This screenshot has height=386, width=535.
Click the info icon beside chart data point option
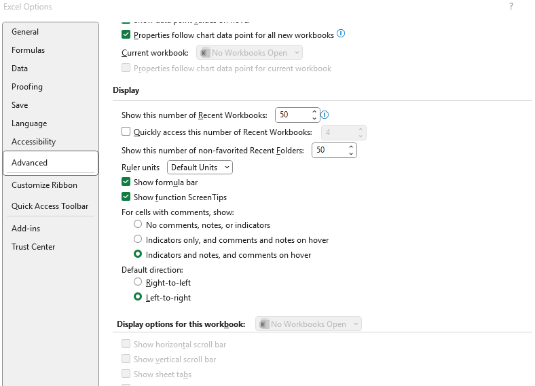tap(341, 34)
